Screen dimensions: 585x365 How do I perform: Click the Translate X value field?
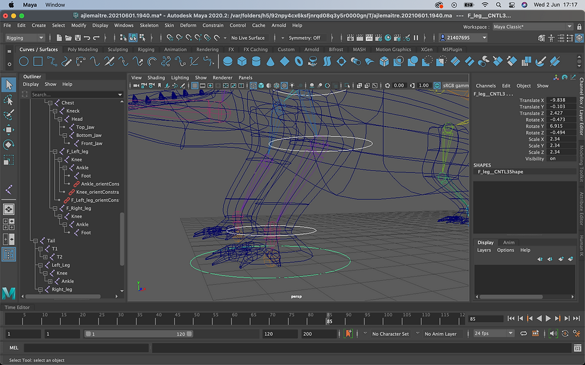click(x=561, y=100)
